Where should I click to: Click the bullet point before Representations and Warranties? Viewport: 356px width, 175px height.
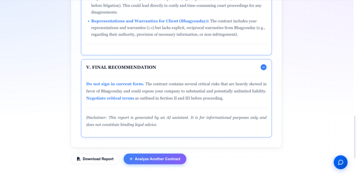tap(88, 21)
